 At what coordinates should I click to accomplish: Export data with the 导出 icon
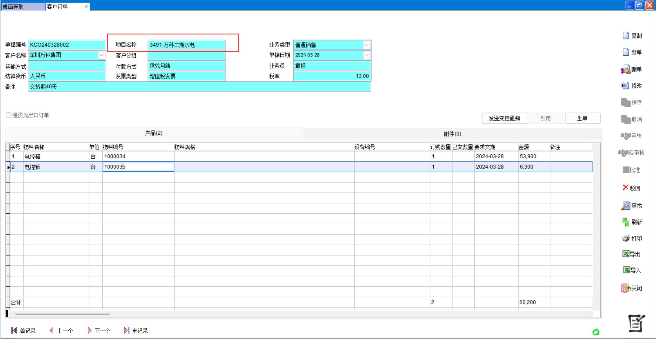tap(626, 254)
